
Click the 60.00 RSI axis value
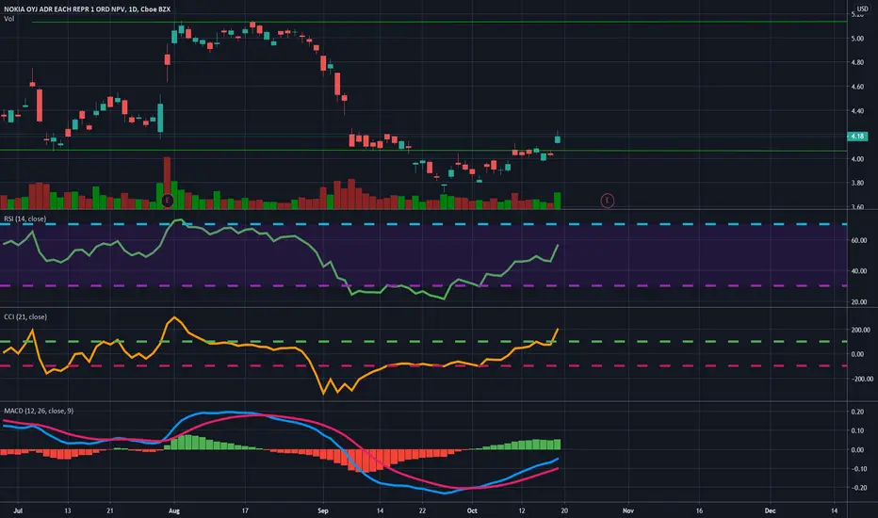859,240
